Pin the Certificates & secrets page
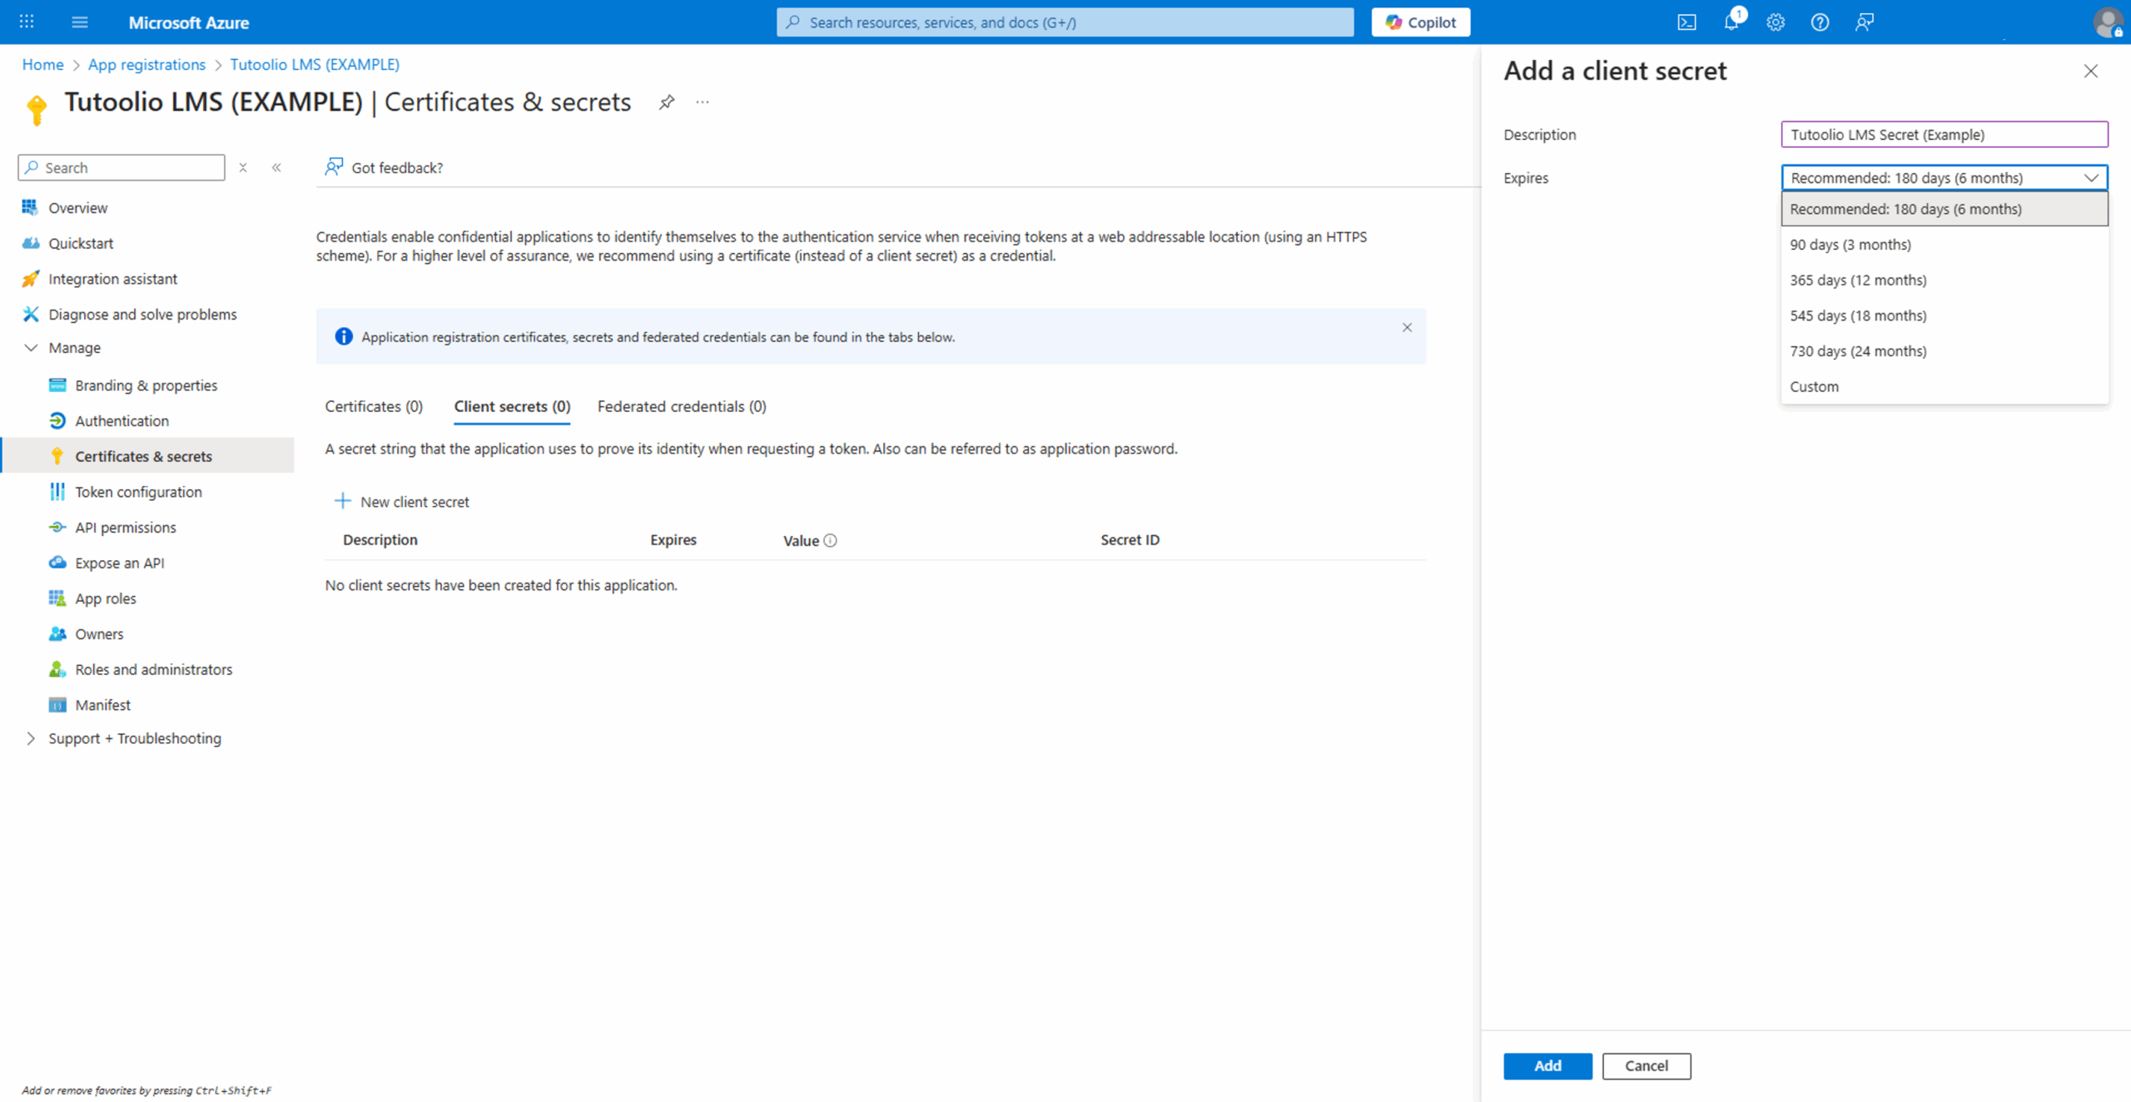Image resolution: width=2131 pixels, height=1102 pixels. [x=666, y=102]
